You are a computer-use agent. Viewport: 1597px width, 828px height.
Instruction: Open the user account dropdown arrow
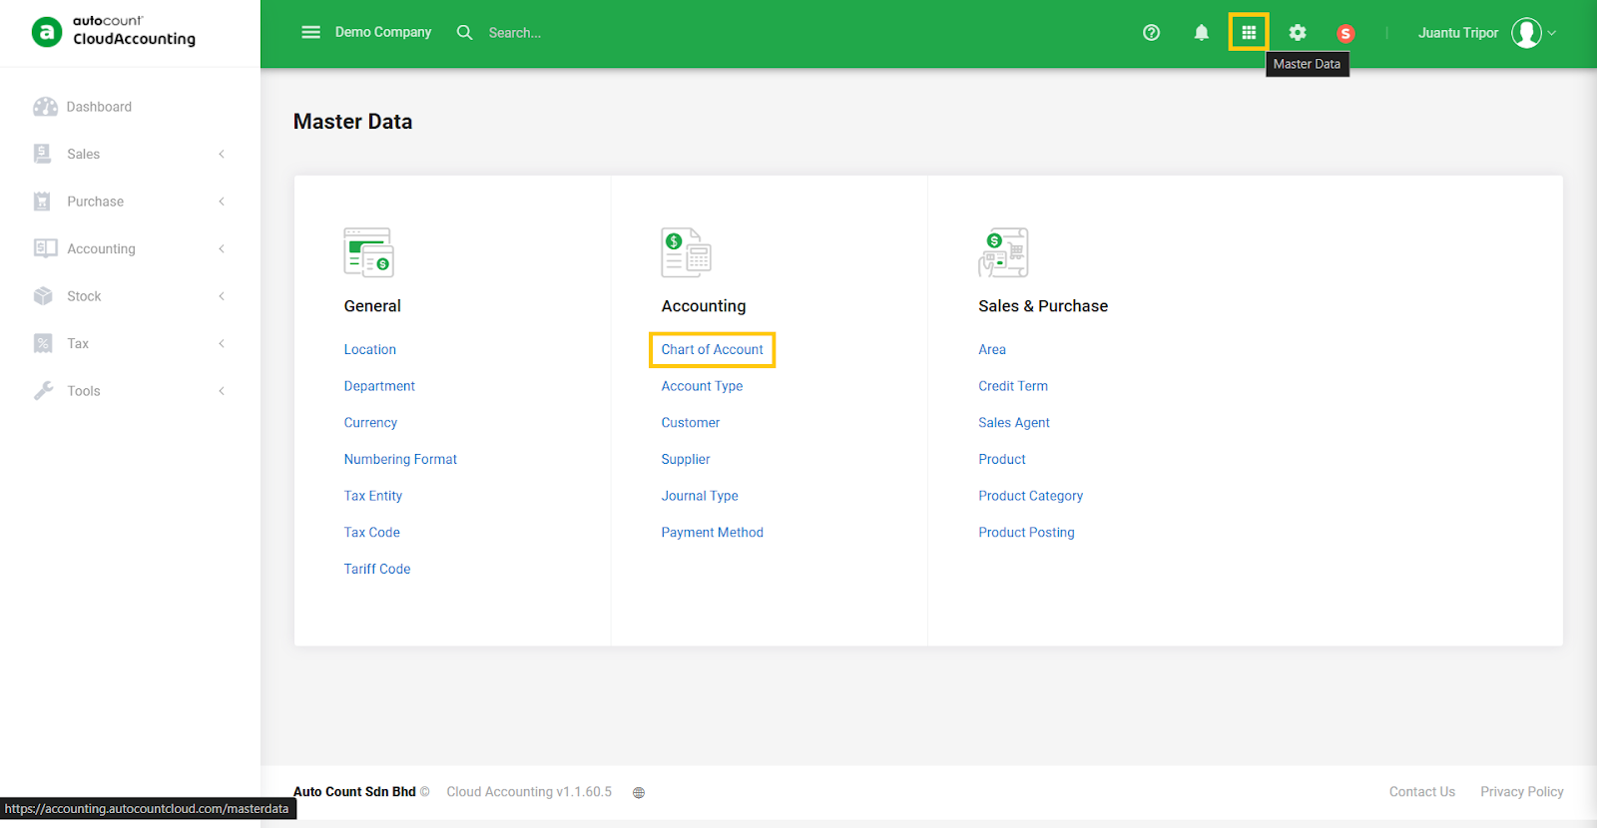1552,33
